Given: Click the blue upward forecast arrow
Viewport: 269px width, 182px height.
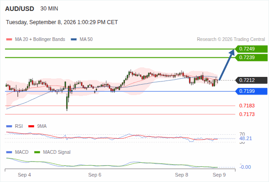Looking at the screenshot, I should (x=227, y=65).
